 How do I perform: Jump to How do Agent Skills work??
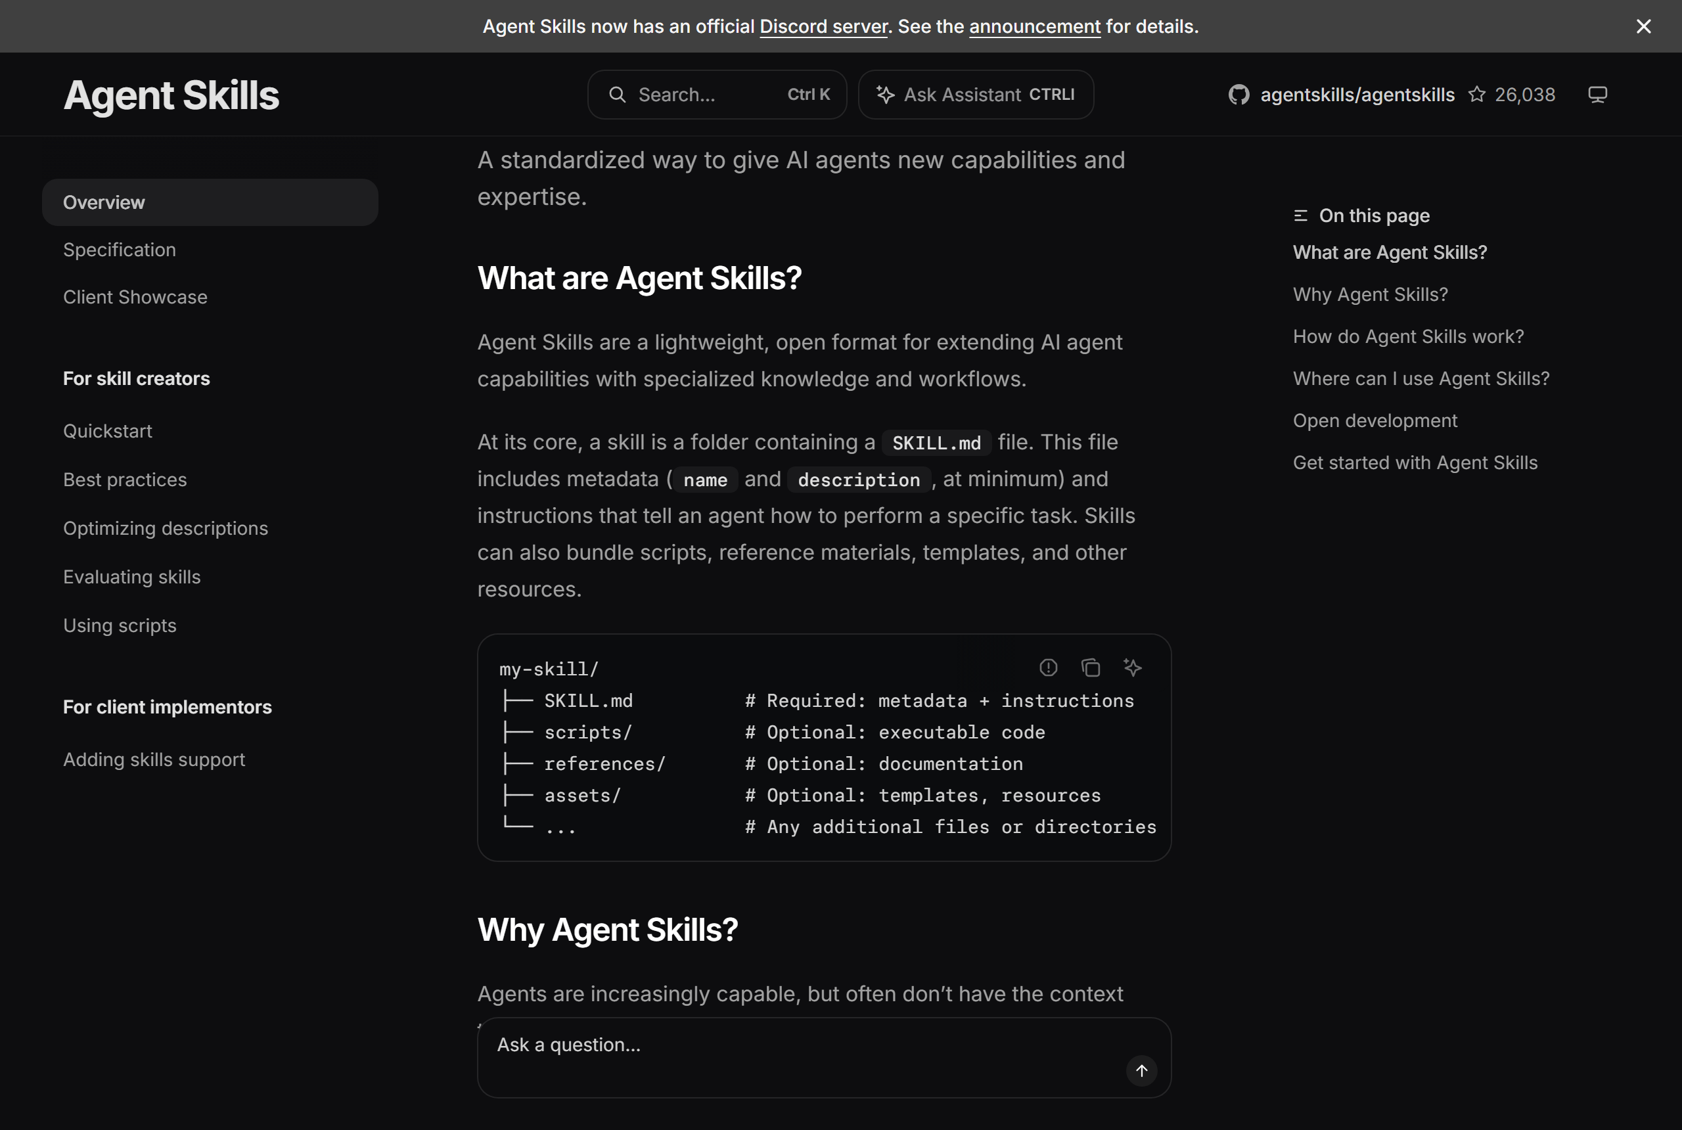pyautogui.click(x=1408, y=336)
